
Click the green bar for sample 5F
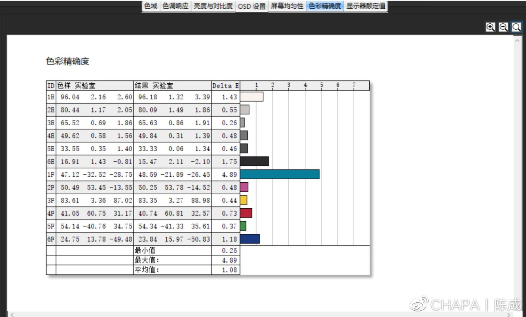[x=243, y=226]
